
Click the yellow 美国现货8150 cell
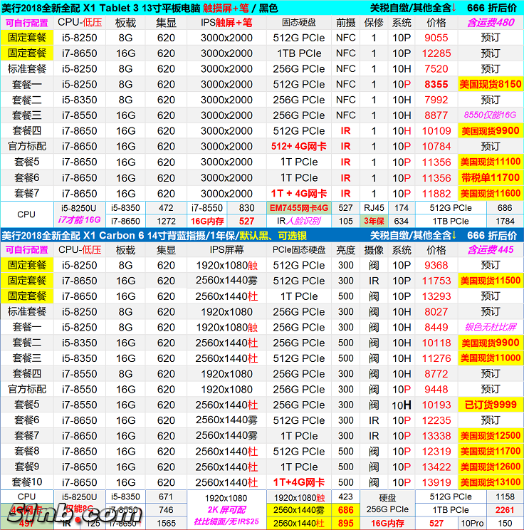coord(490,84)
